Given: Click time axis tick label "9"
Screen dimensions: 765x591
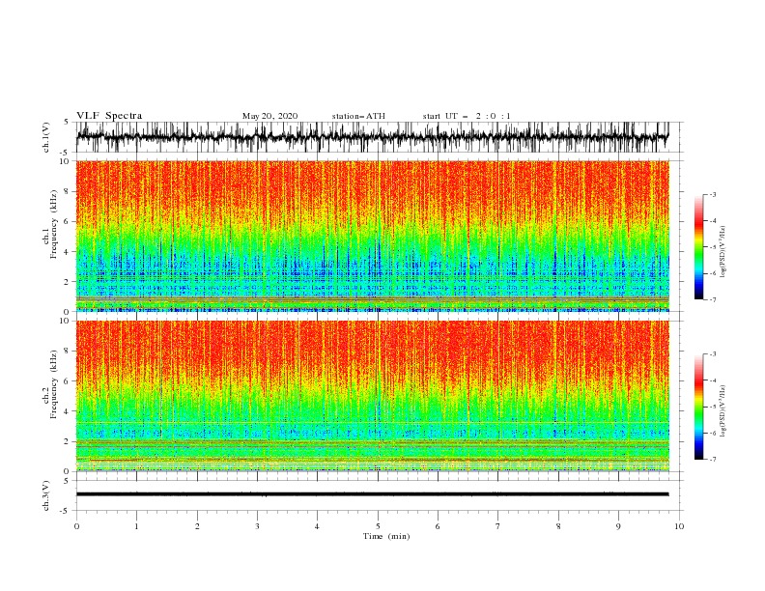Looking at the screenshot, I should click(x=618, y=526).
